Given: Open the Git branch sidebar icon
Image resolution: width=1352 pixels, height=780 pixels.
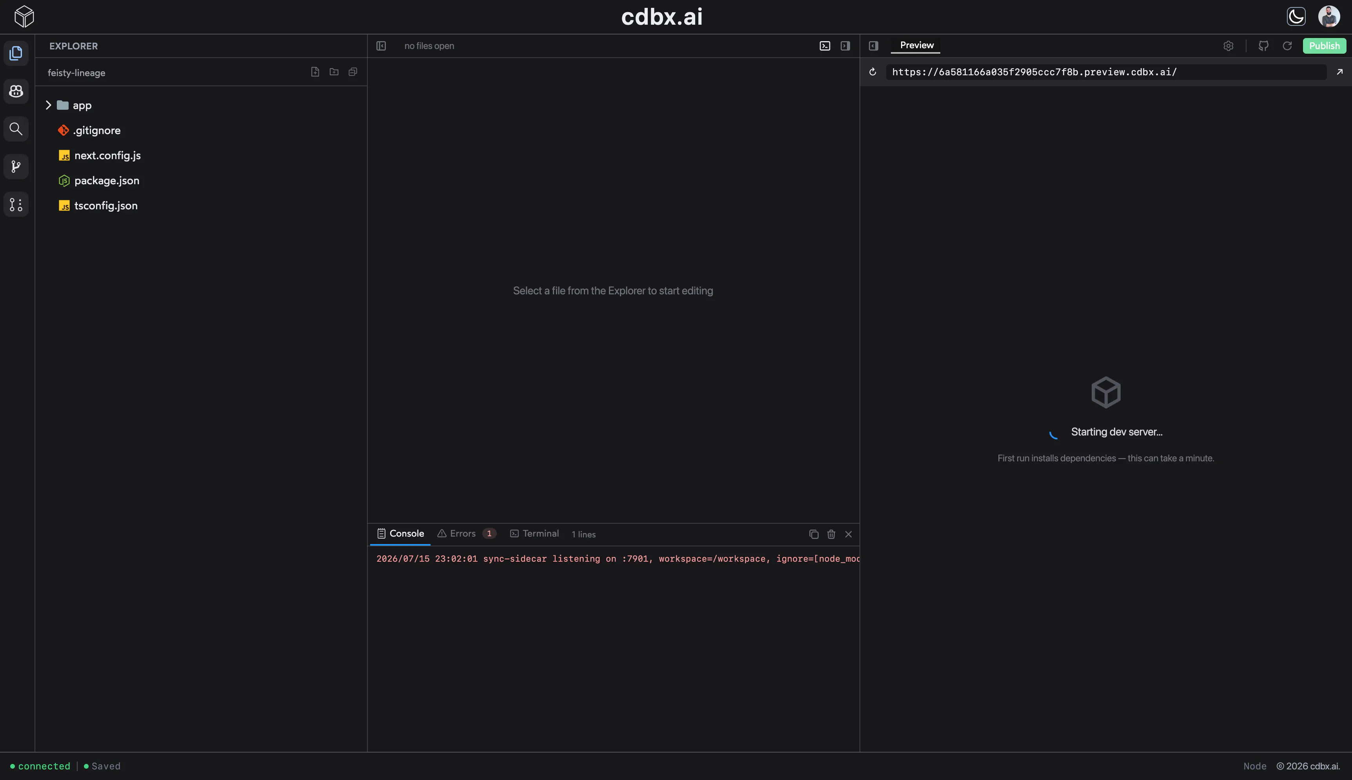Looking at the screenshot, I should (x=16, y=167).
